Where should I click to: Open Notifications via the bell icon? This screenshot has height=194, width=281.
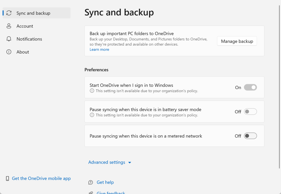[x=9, y=39]
